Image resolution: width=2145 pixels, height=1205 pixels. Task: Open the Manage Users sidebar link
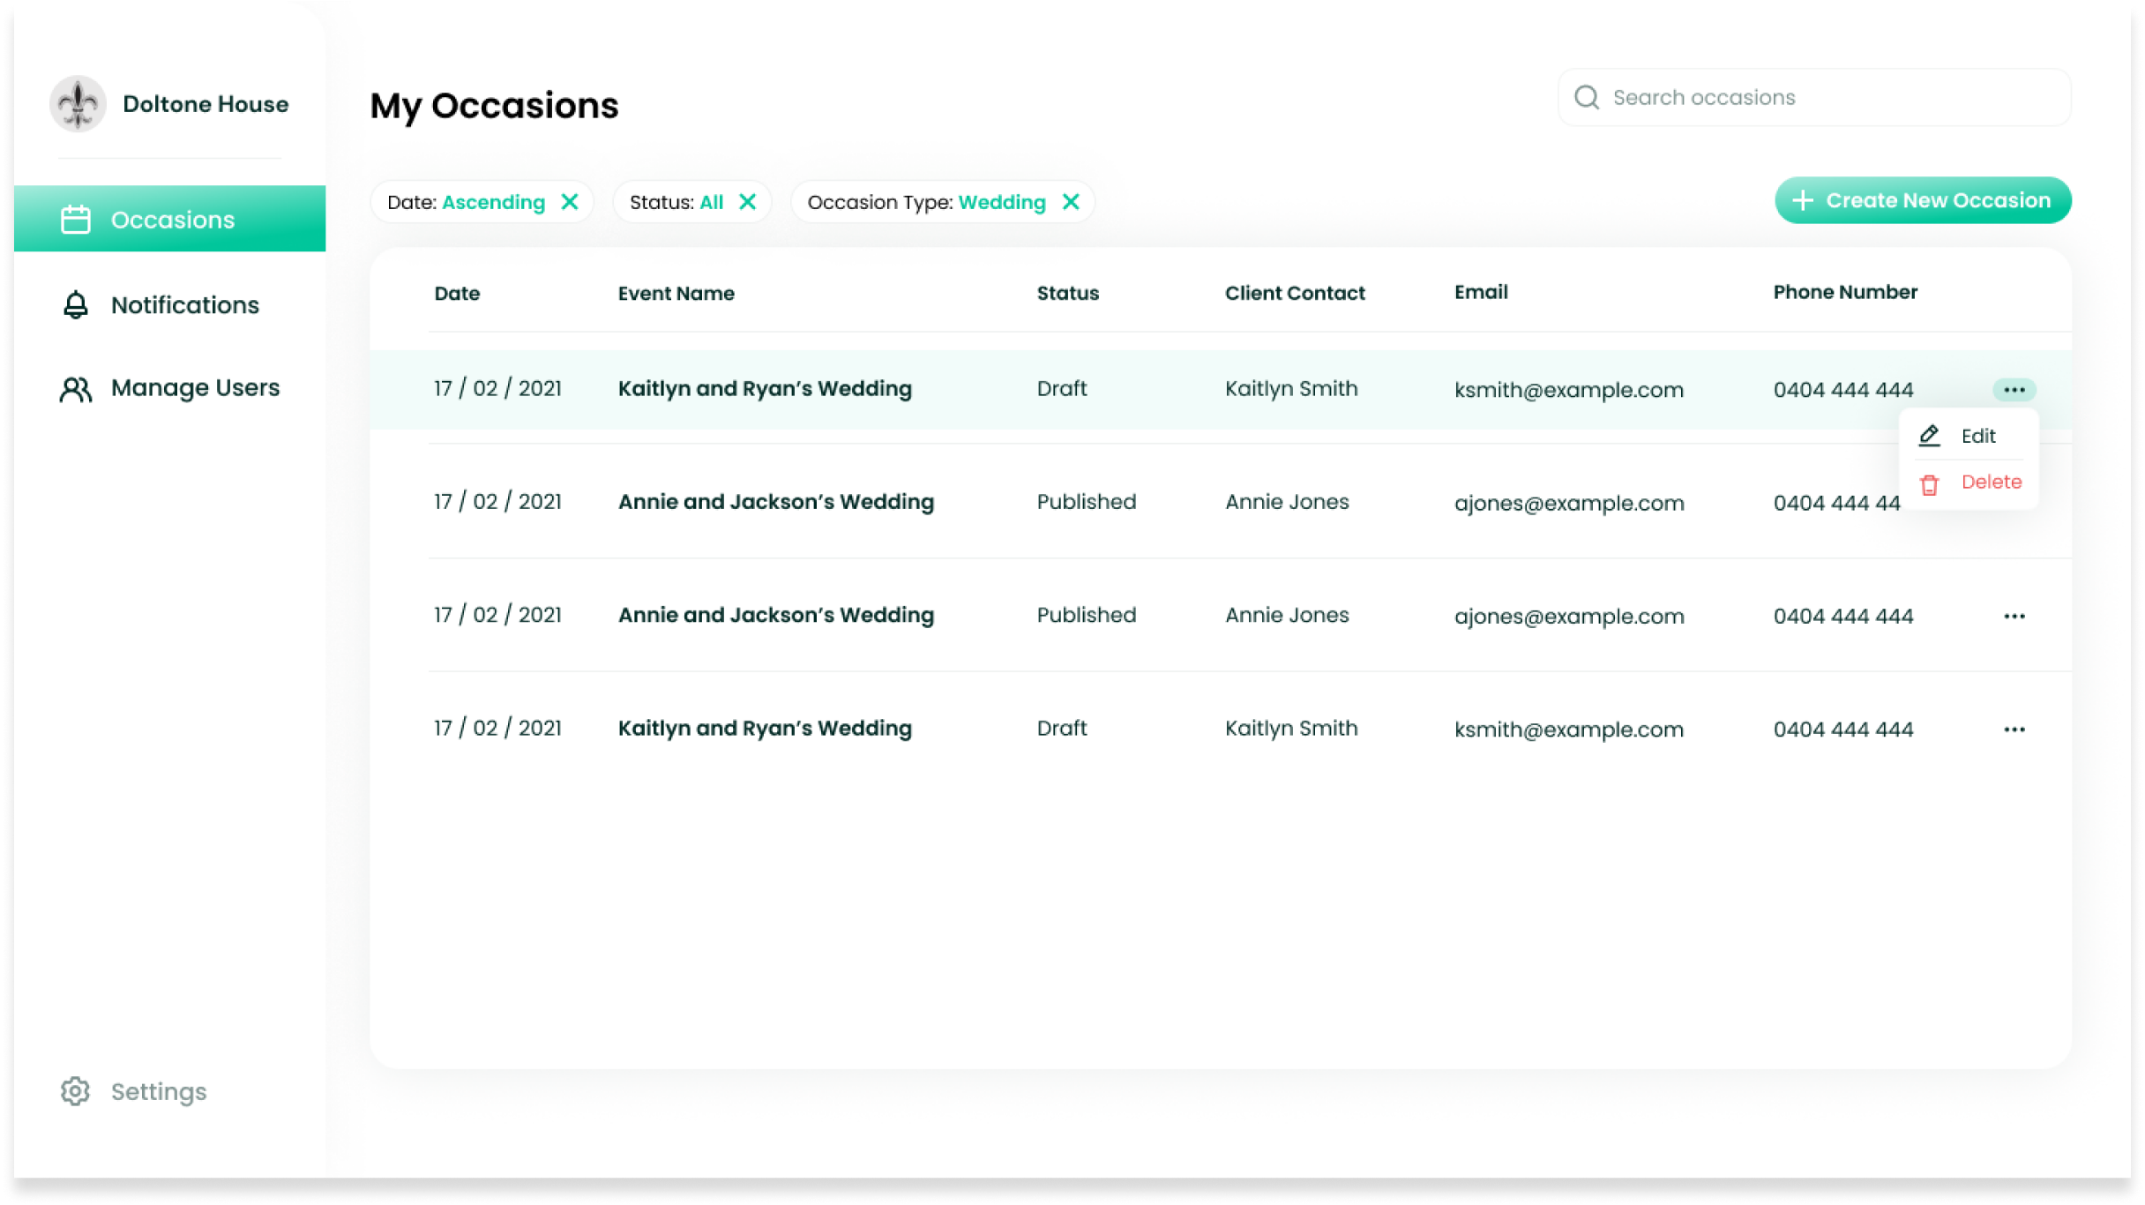[195, 388]
